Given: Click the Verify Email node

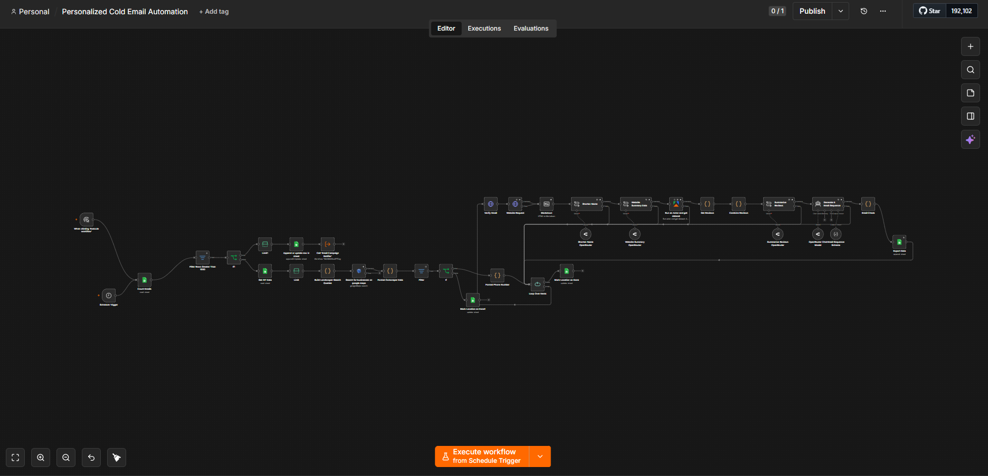Looking at the screenshot, I should 491,204.
